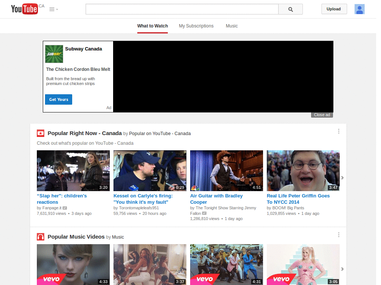Open the 4:33 Vevo music video thumbnail

[73, 264]
